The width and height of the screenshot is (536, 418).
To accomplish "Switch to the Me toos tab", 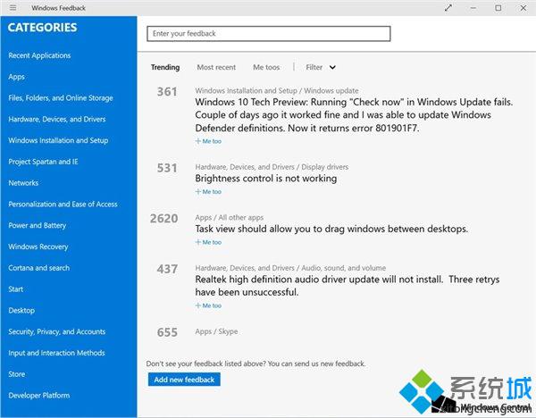I will pyautogui.click(x=266, y=67).
